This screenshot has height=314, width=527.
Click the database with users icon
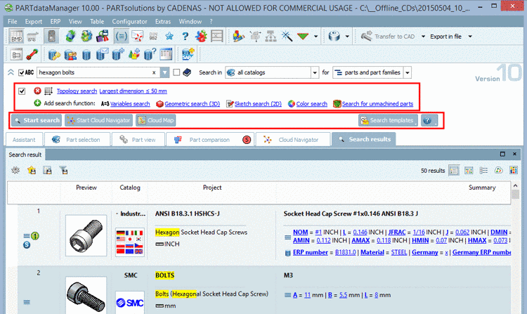click(x=70, y=54)
